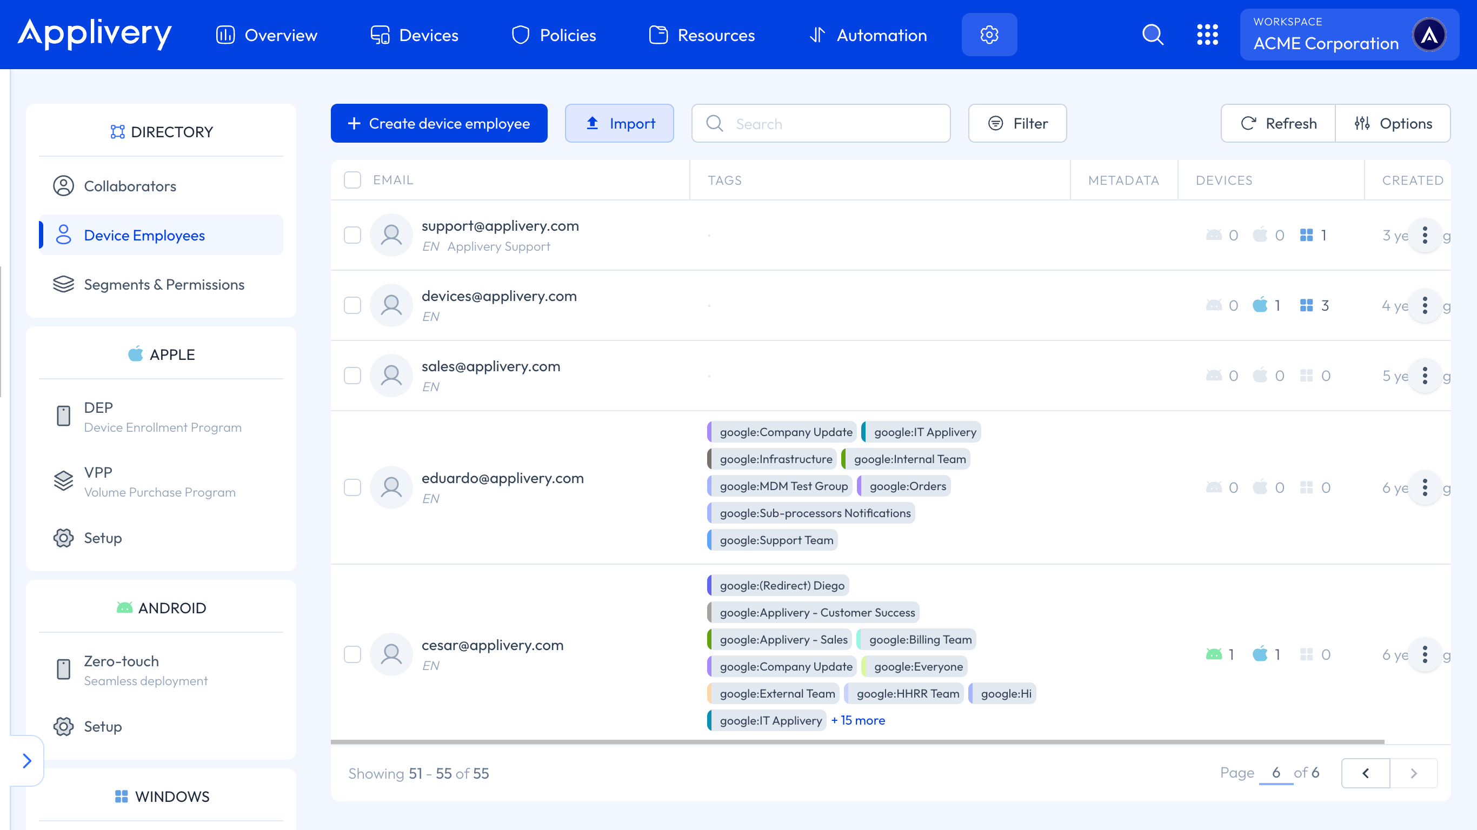Viewport: 1477px width, 830px height.
Task: Check the eduardo@applivery.com row checkbox
Action: pos(352,487)
